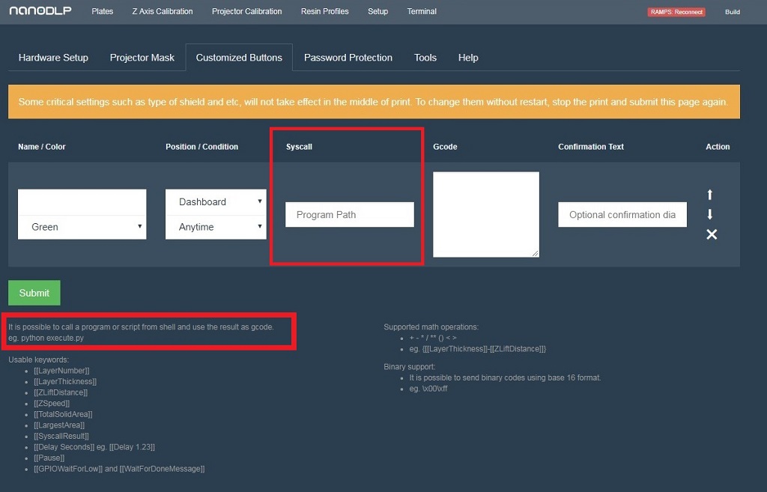Click the 'Usable keywords:' heading

[x=39, y=360]
